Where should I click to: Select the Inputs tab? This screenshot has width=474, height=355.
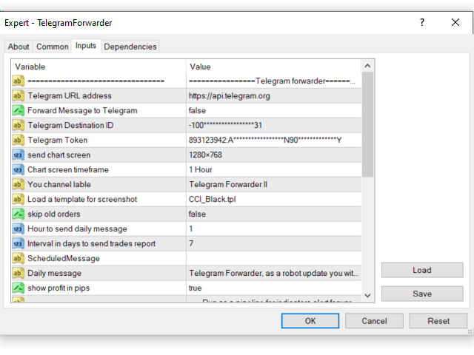86,46
